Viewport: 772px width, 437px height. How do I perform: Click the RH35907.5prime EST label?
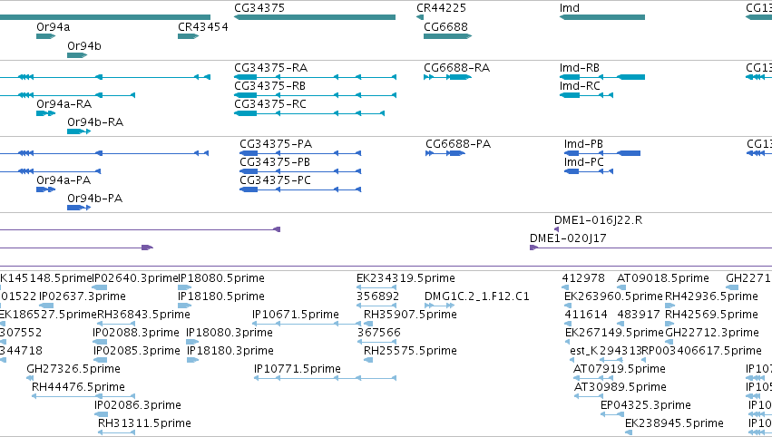(x=410, y=315)
